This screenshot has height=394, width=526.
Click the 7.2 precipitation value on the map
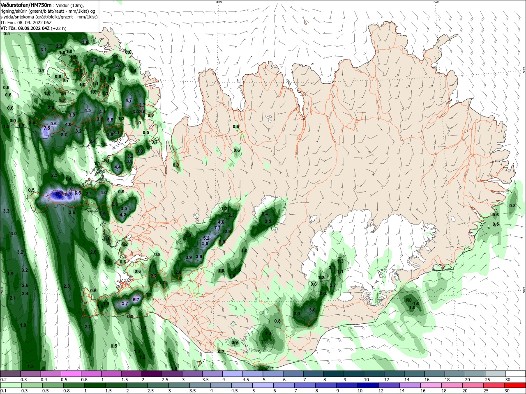click(218, 228)
